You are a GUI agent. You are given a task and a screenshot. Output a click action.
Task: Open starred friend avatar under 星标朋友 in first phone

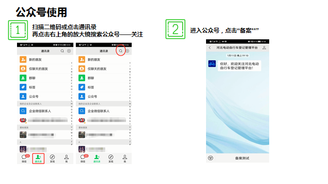(x=23, y=134)
